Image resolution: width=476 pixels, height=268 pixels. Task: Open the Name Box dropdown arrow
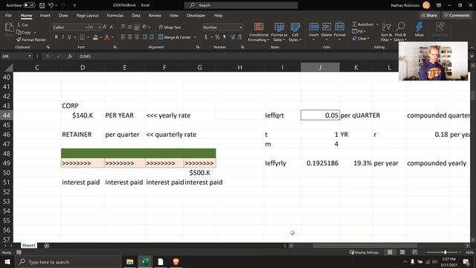(x=30, y=57)
